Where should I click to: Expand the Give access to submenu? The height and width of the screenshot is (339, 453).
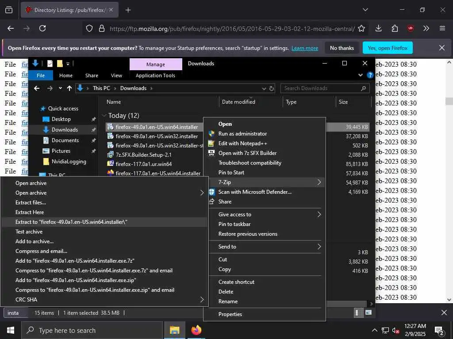(x=319, y=215)
